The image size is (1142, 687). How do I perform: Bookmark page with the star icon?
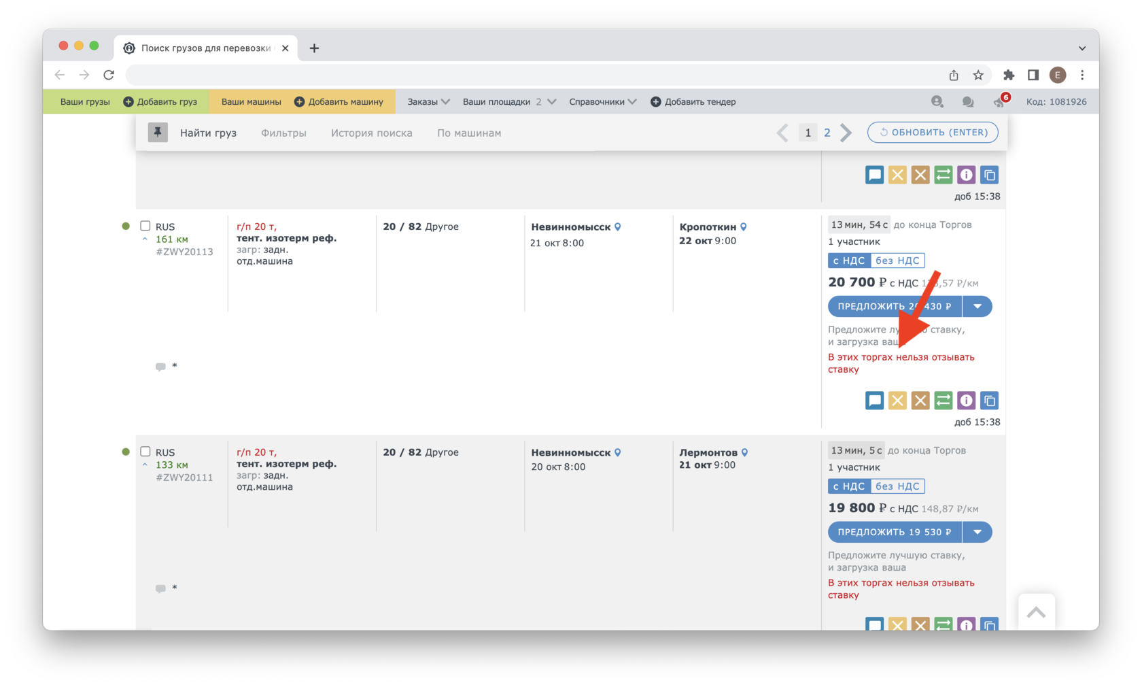(978, 75)
